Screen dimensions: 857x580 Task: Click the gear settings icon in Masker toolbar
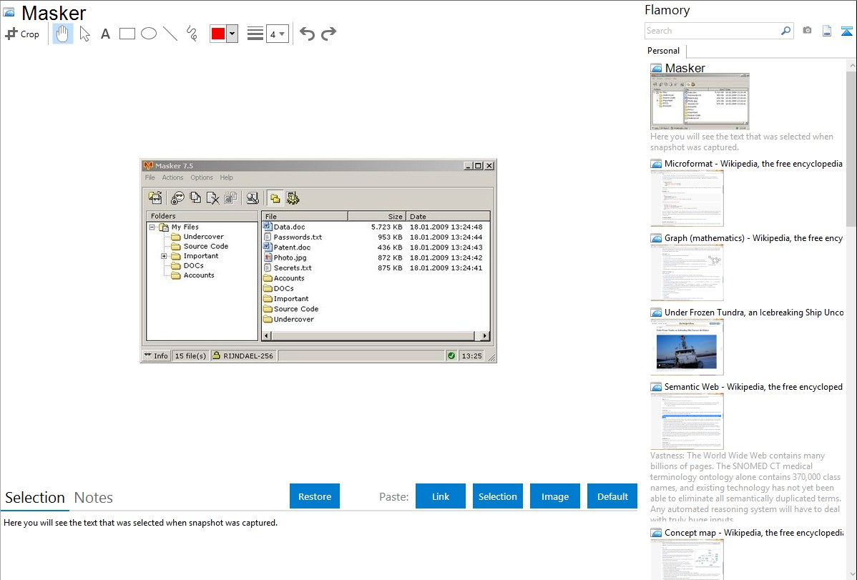tap(293, 198)
